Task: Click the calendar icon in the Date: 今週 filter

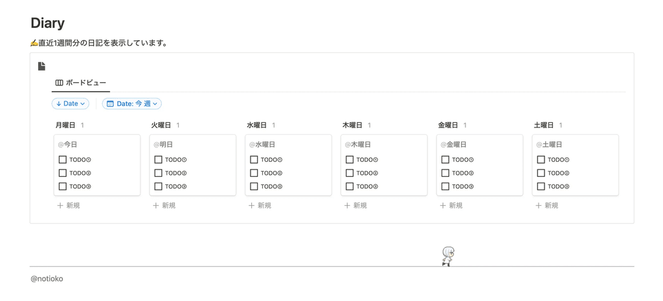Action: coord(110,104)
